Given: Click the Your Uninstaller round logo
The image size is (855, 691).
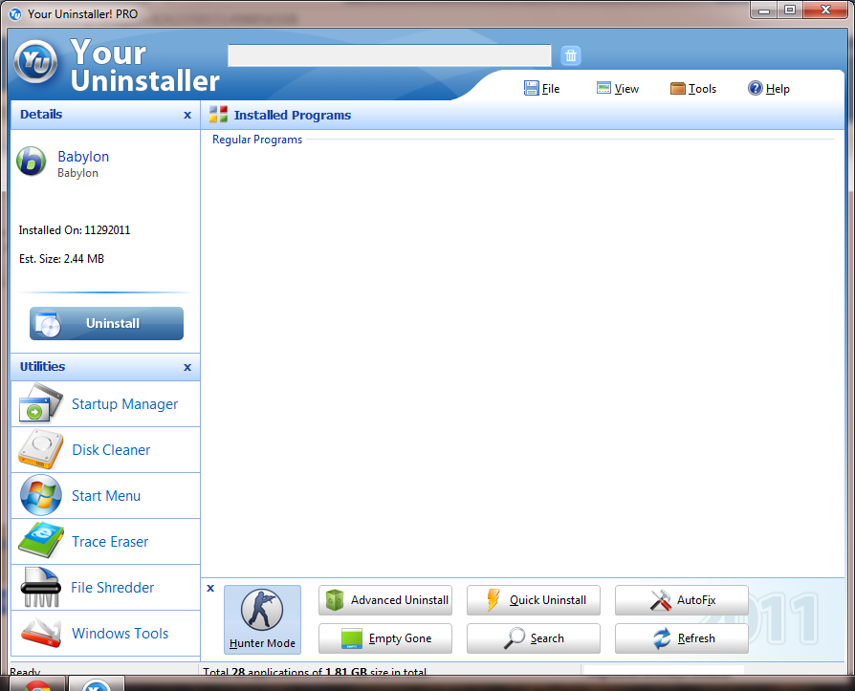Looking at the screenshot, I should pyautogui.click(x=35, y=61).
